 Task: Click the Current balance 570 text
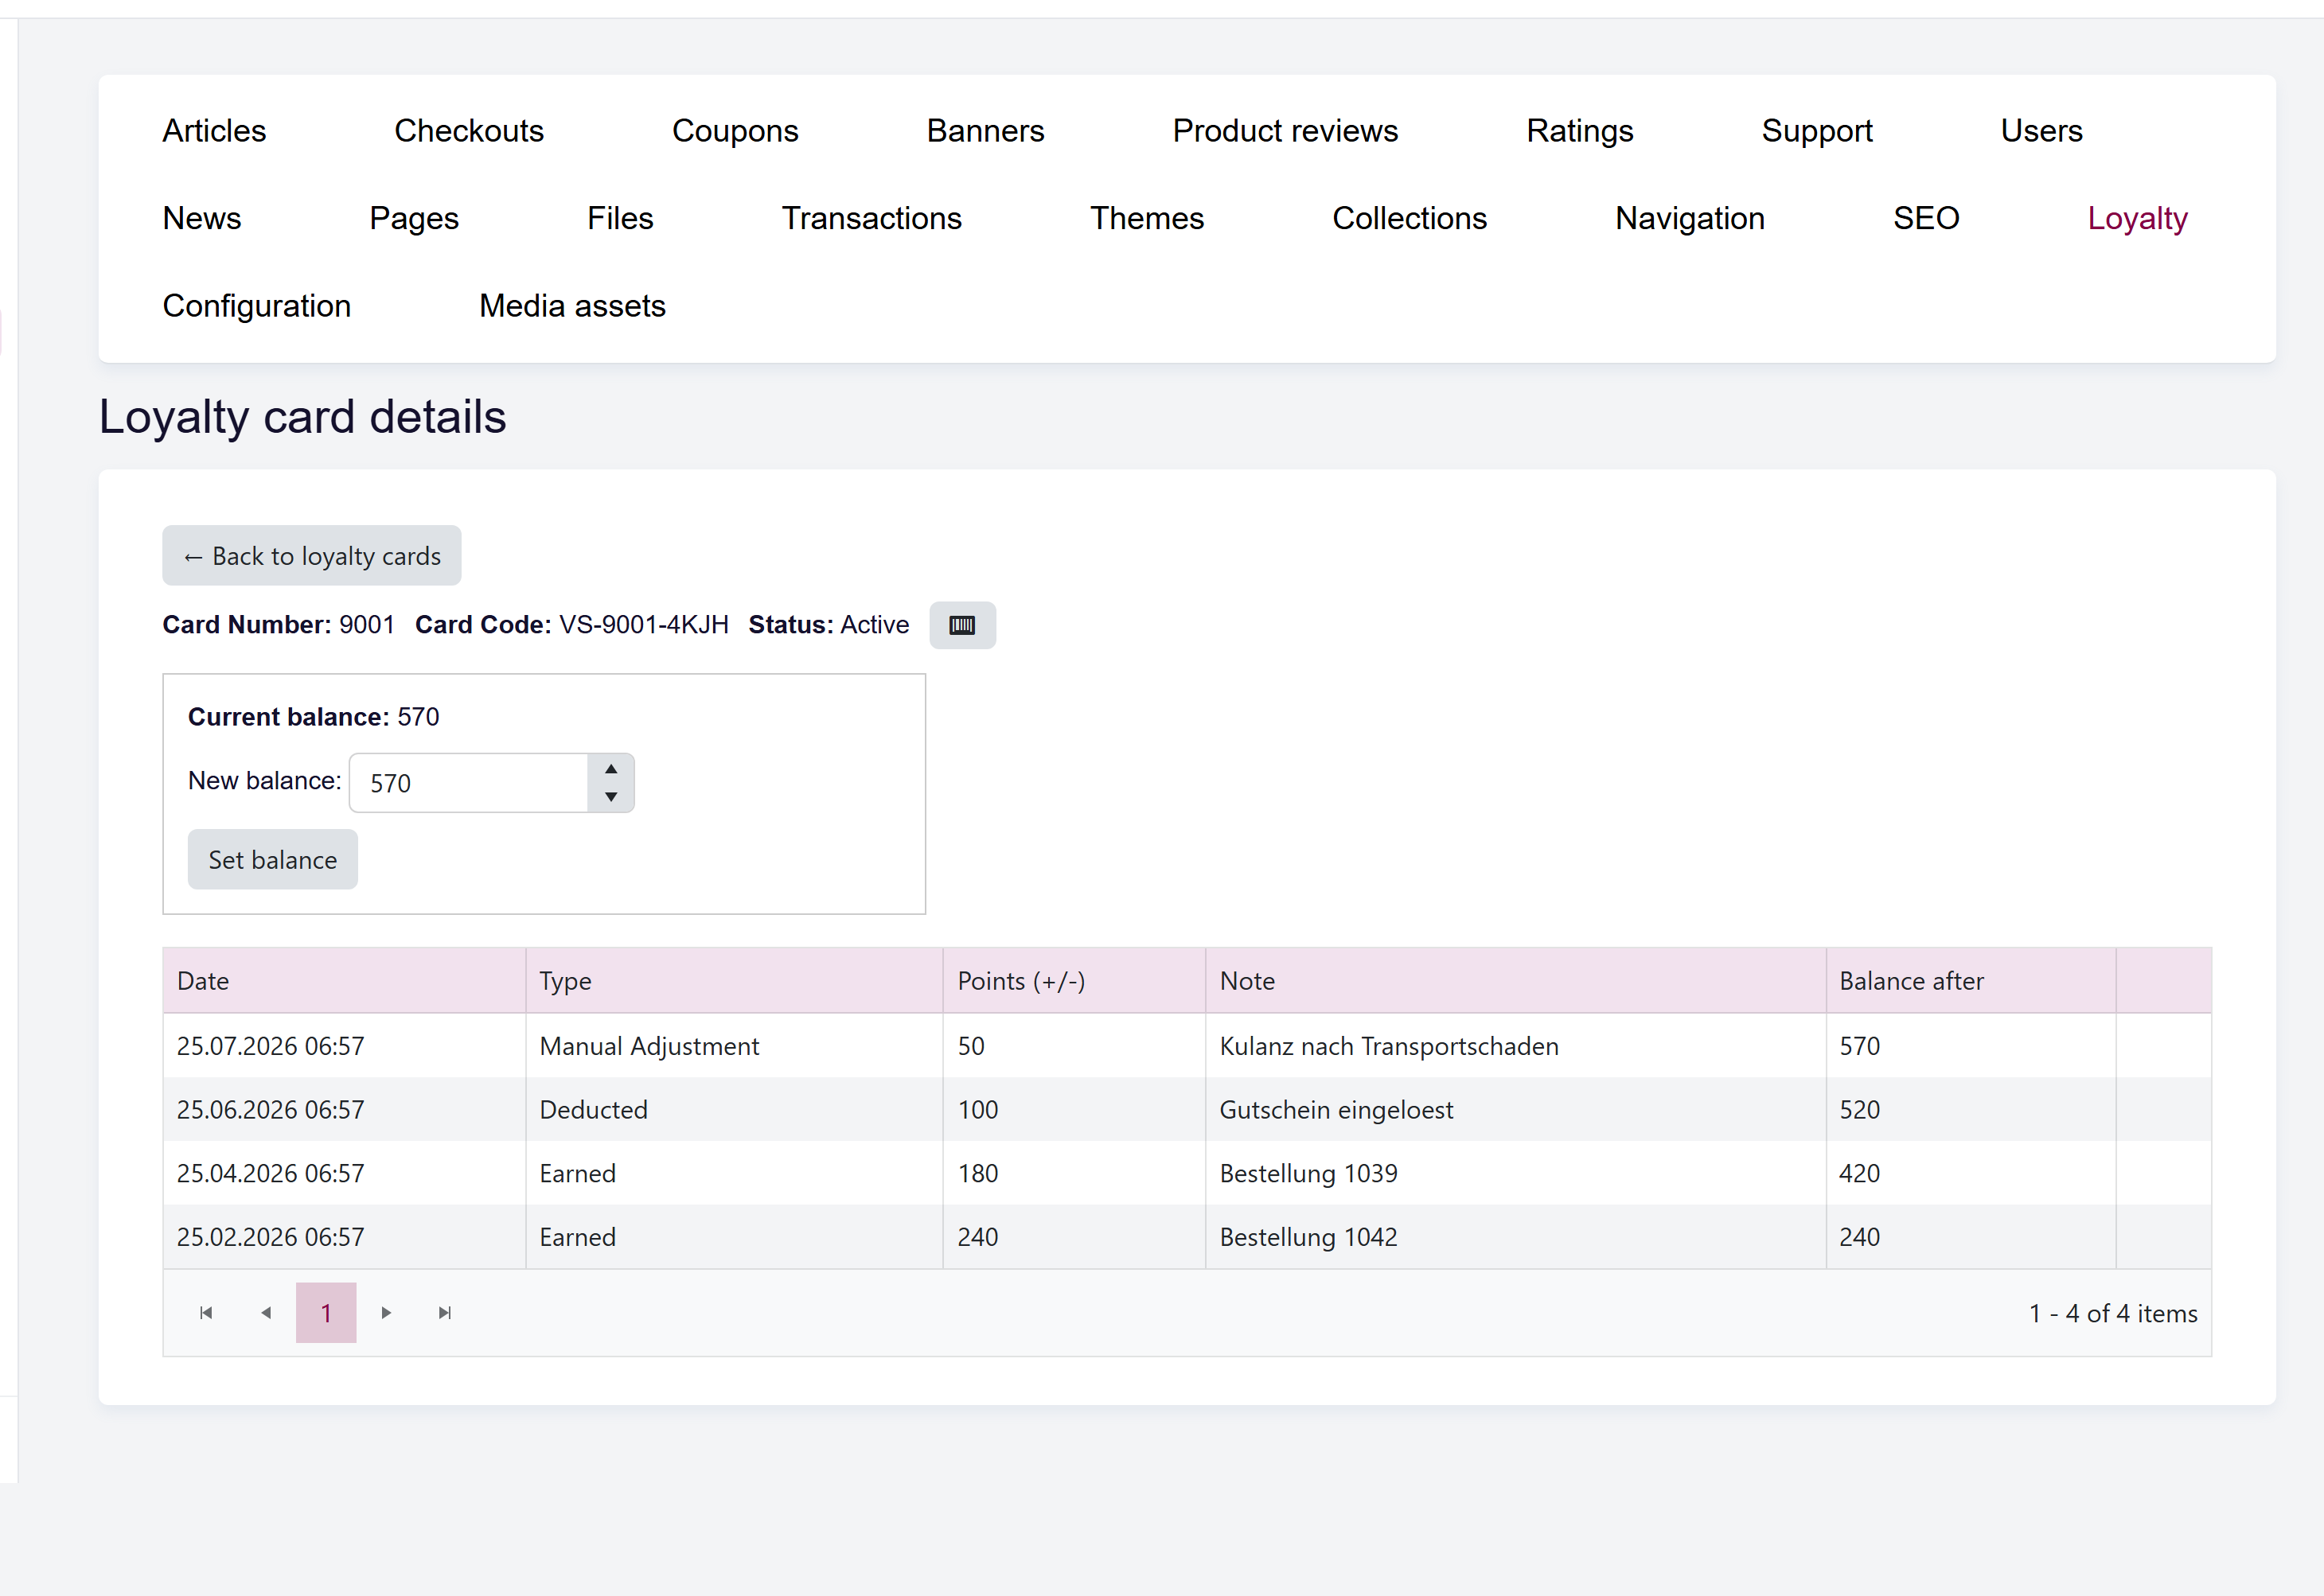pyautogui.click(x=313, y=717)
